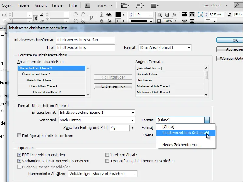Click the Andere Formate list scrollbar thumb
The height and width of the screenshot is (182, 243).
[206, 75]
